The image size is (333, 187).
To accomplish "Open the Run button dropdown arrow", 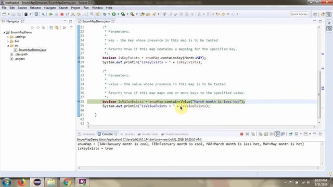I will coord(118,14).
